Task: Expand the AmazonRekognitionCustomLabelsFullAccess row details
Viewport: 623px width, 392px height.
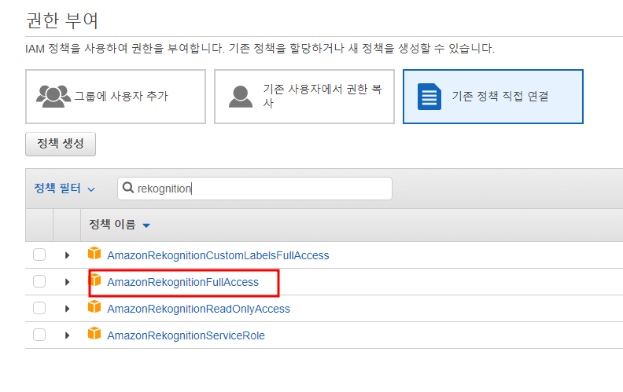Action: pyautogui.click(x=67, y=255)
